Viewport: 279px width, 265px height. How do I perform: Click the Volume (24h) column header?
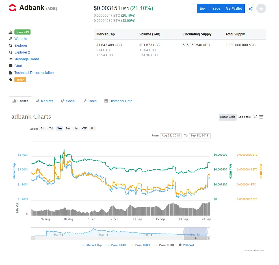click(x=150, y=34)
